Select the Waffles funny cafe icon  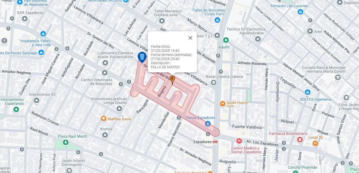tap(104, 119)
